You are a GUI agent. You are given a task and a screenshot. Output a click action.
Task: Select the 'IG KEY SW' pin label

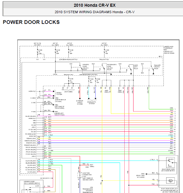[x=32, y=130]
